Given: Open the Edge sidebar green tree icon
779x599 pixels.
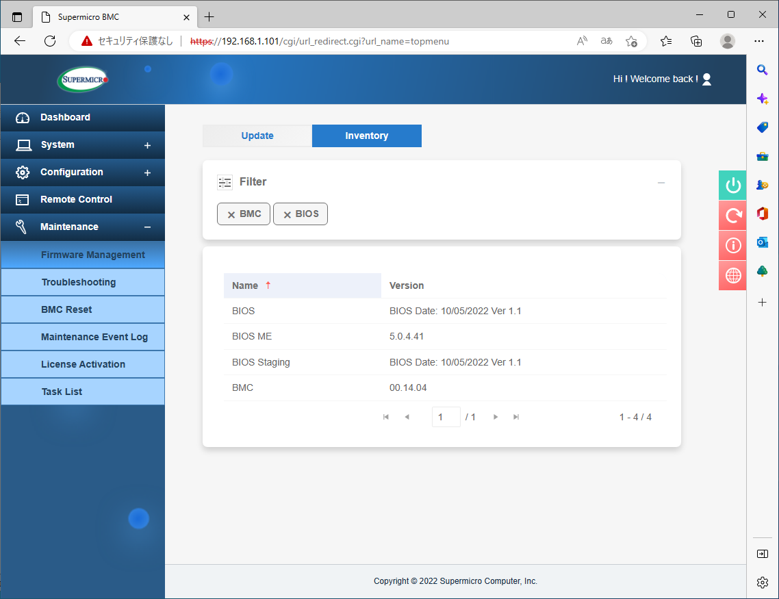Looking at the screenshot, I should point(763,271).
